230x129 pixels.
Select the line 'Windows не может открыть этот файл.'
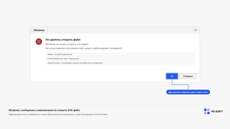coord(67,44)
